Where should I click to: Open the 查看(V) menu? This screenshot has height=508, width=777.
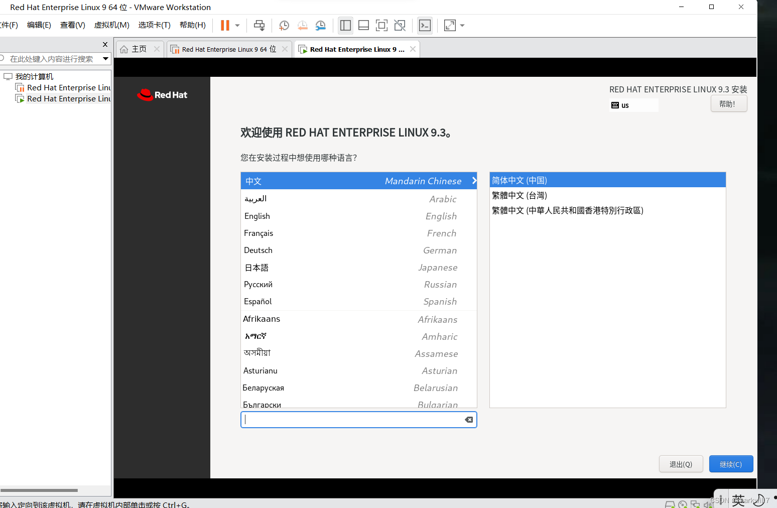click(73, 25)
